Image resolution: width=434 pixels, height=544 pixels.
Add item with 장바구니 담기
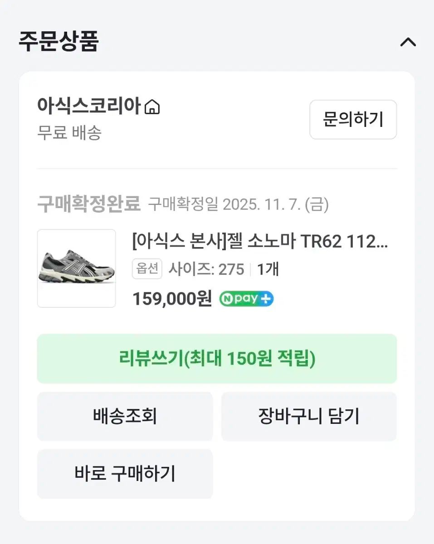pyautogui.click(x=308, y=416)
